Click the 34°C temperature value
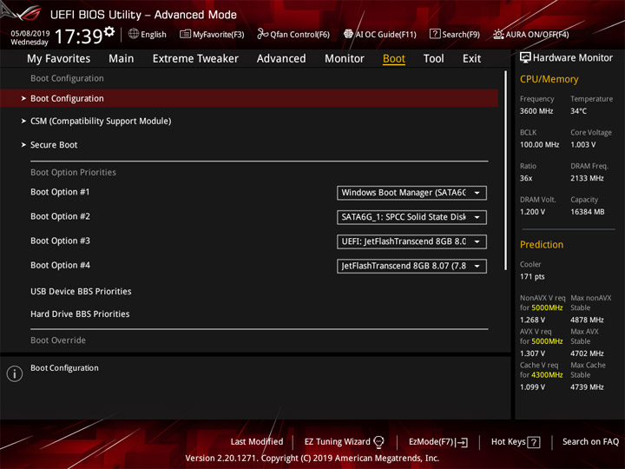The image size is (625, 469). pyautogui.click(x=578, y=111)
